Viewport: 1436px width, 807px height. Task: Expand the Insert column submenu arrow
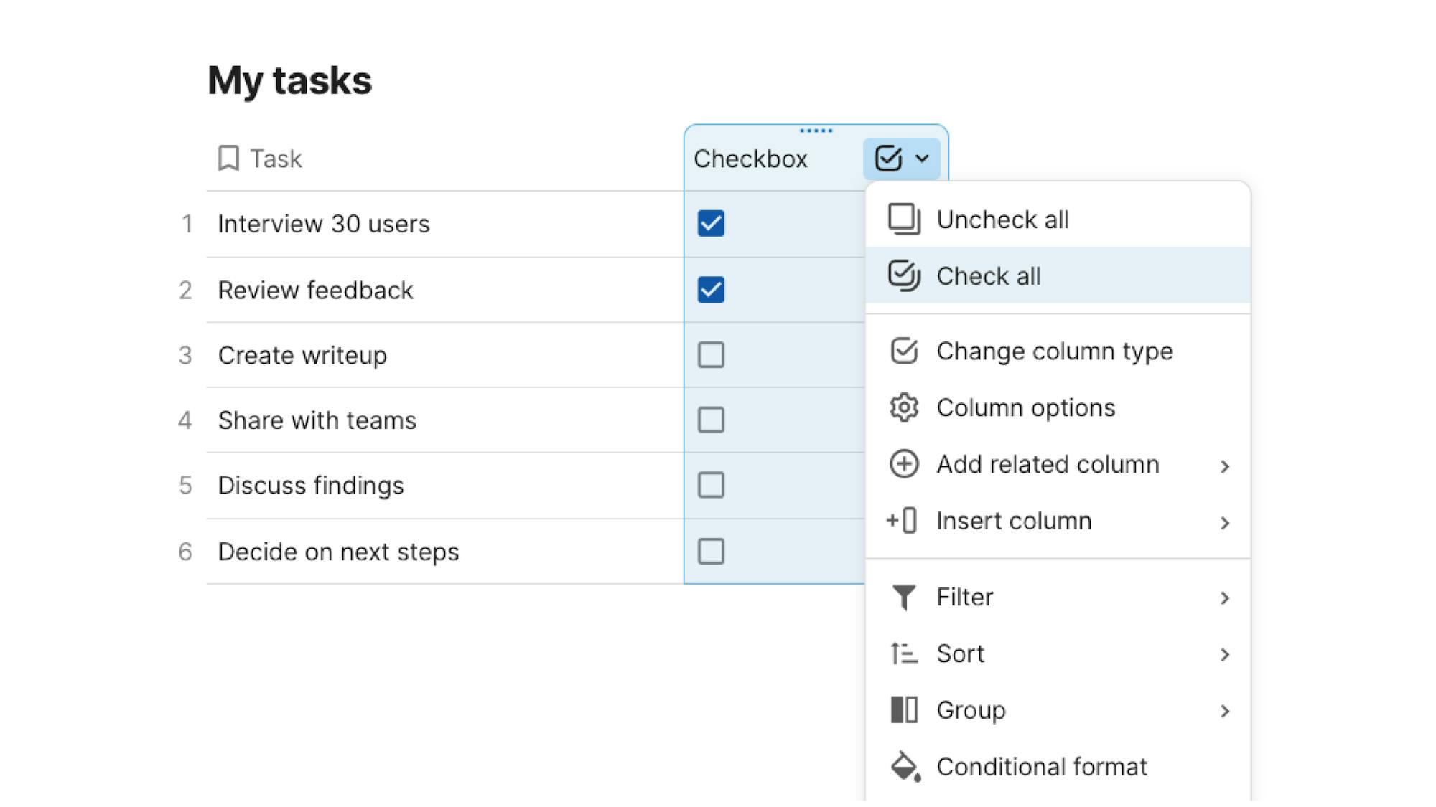(1225, 523)
